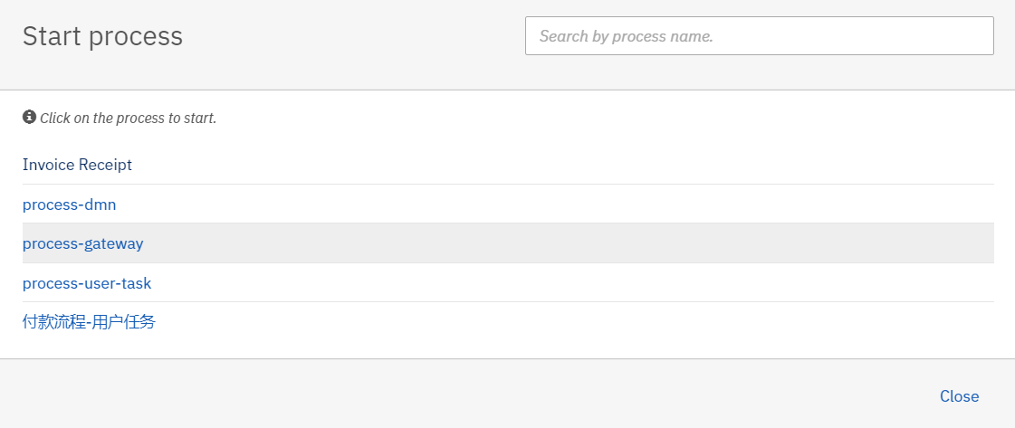Click the Invoice Receipt list entry
Screen dimensions: 1015x428
click(x=77, y=165)
